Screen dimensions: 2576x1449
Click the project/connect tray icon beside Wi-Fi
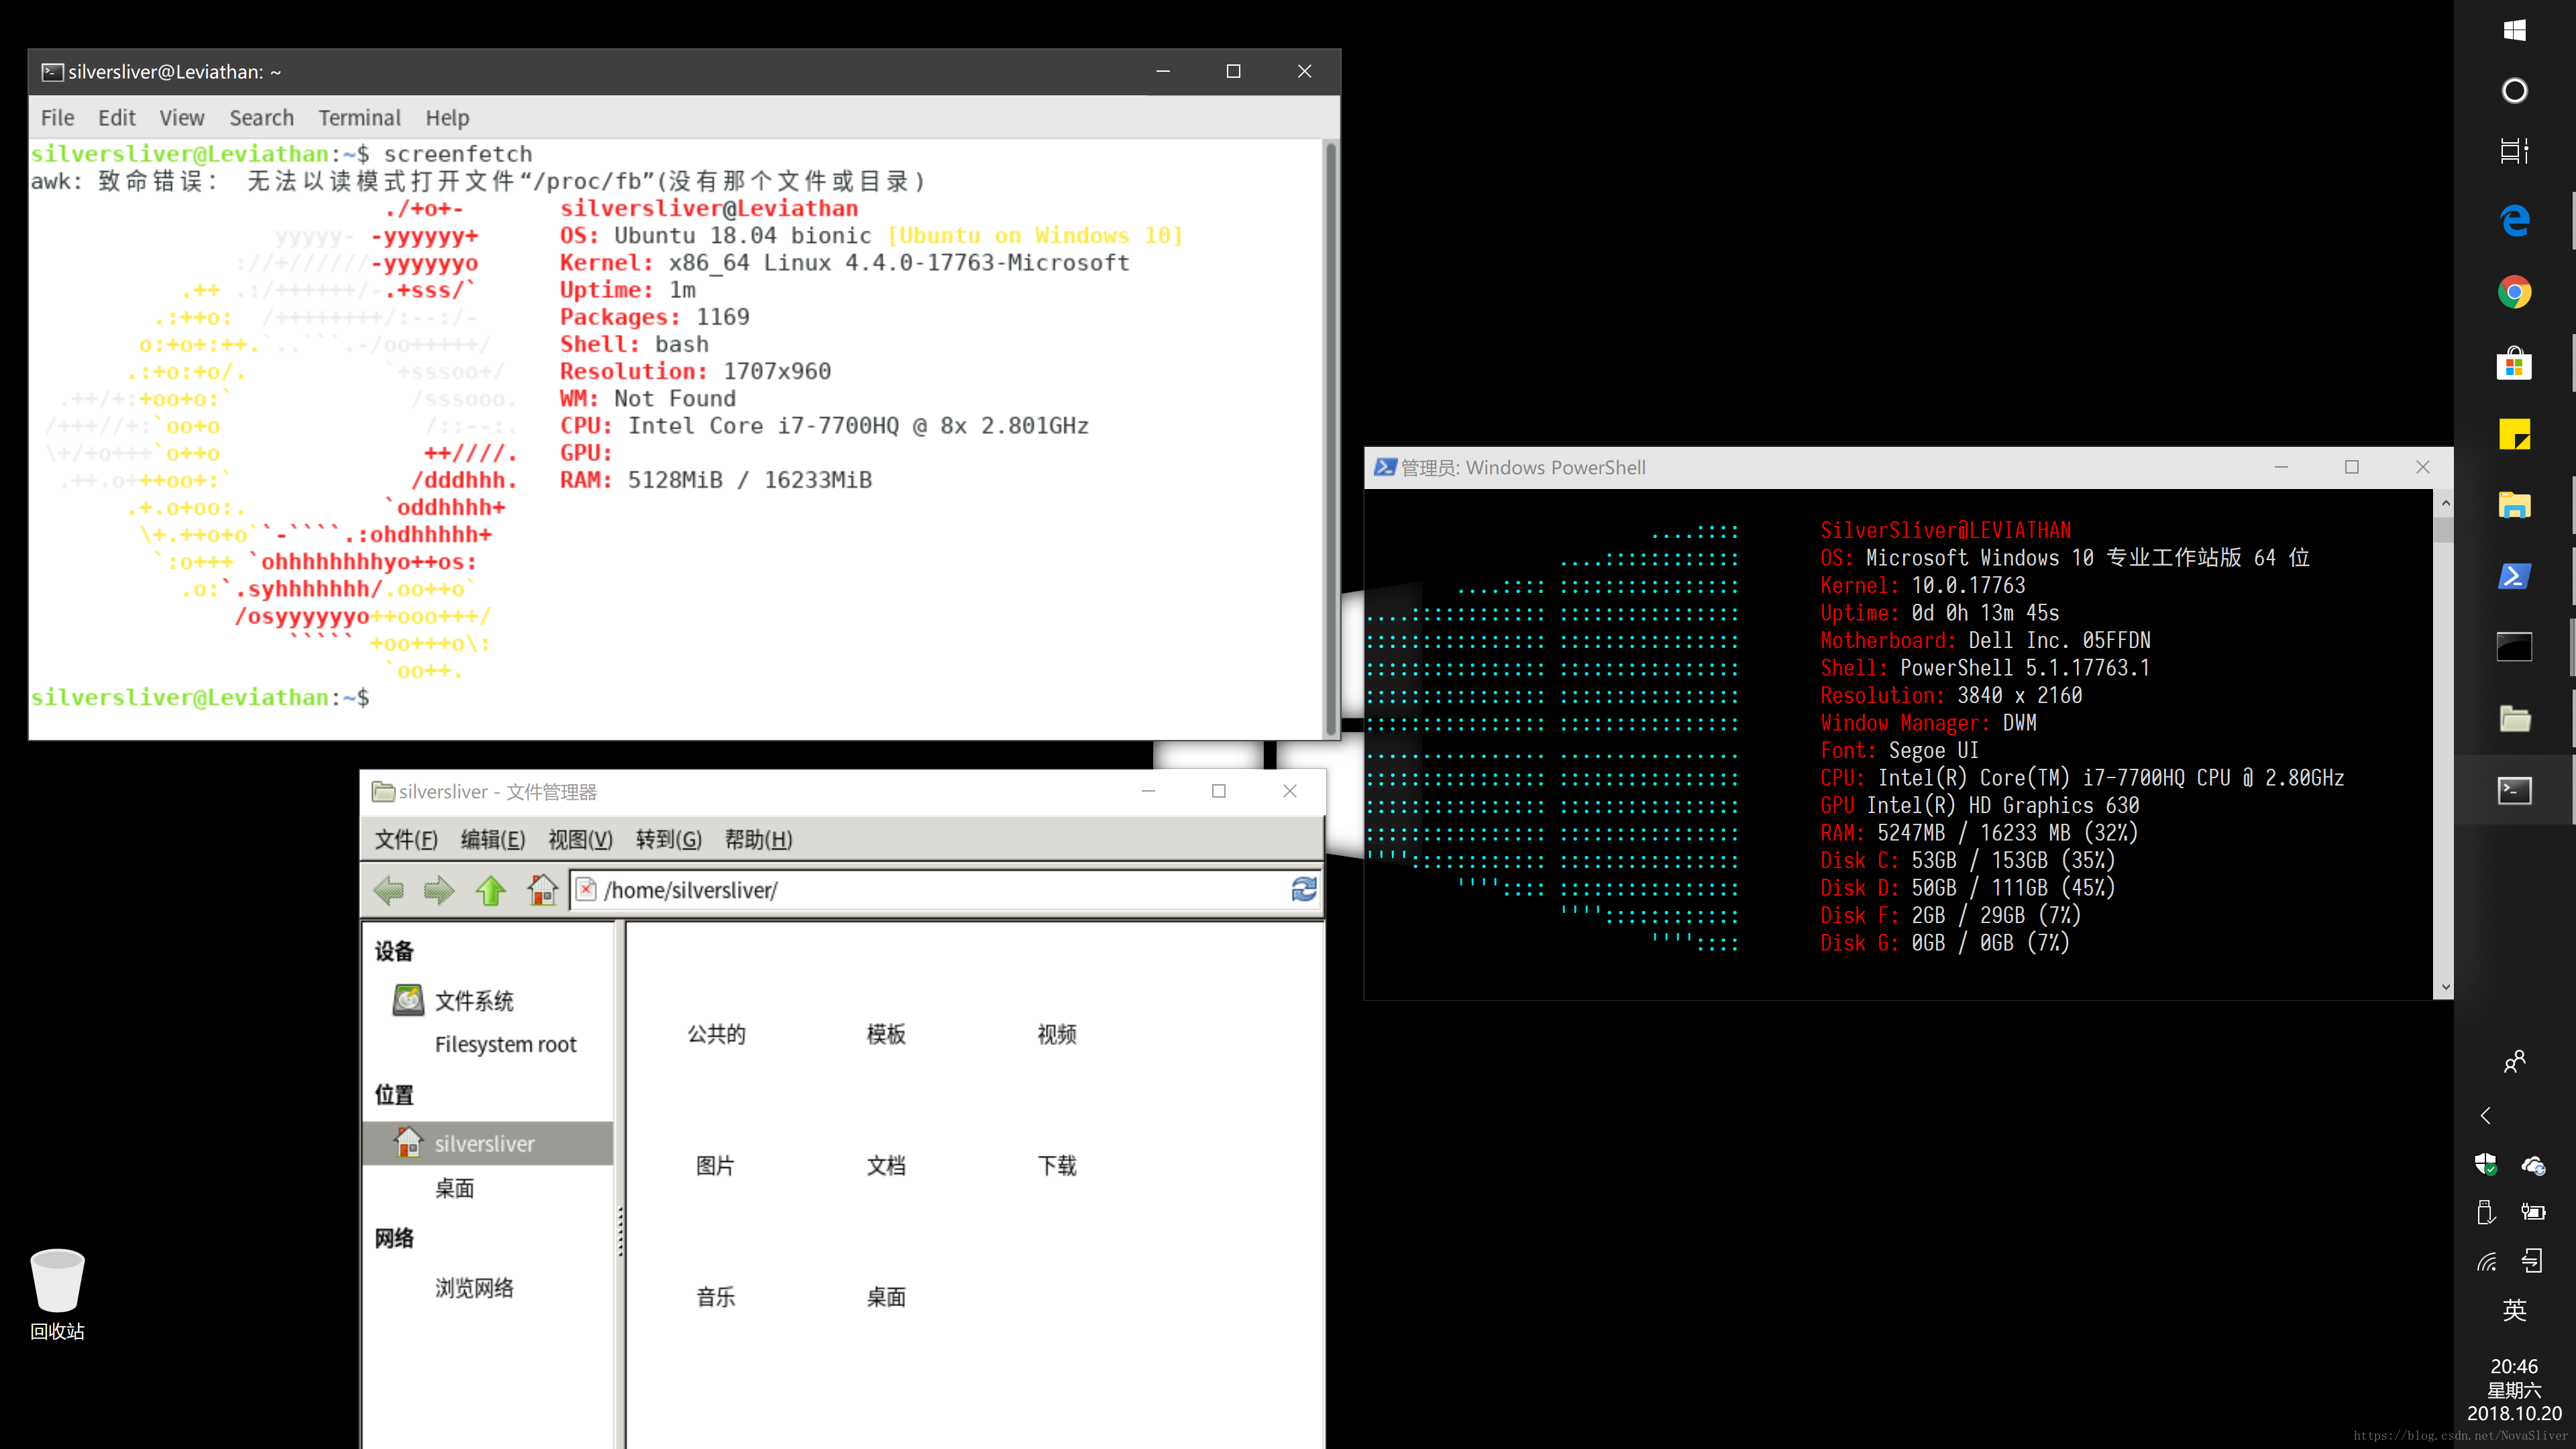[2533, 1261]
